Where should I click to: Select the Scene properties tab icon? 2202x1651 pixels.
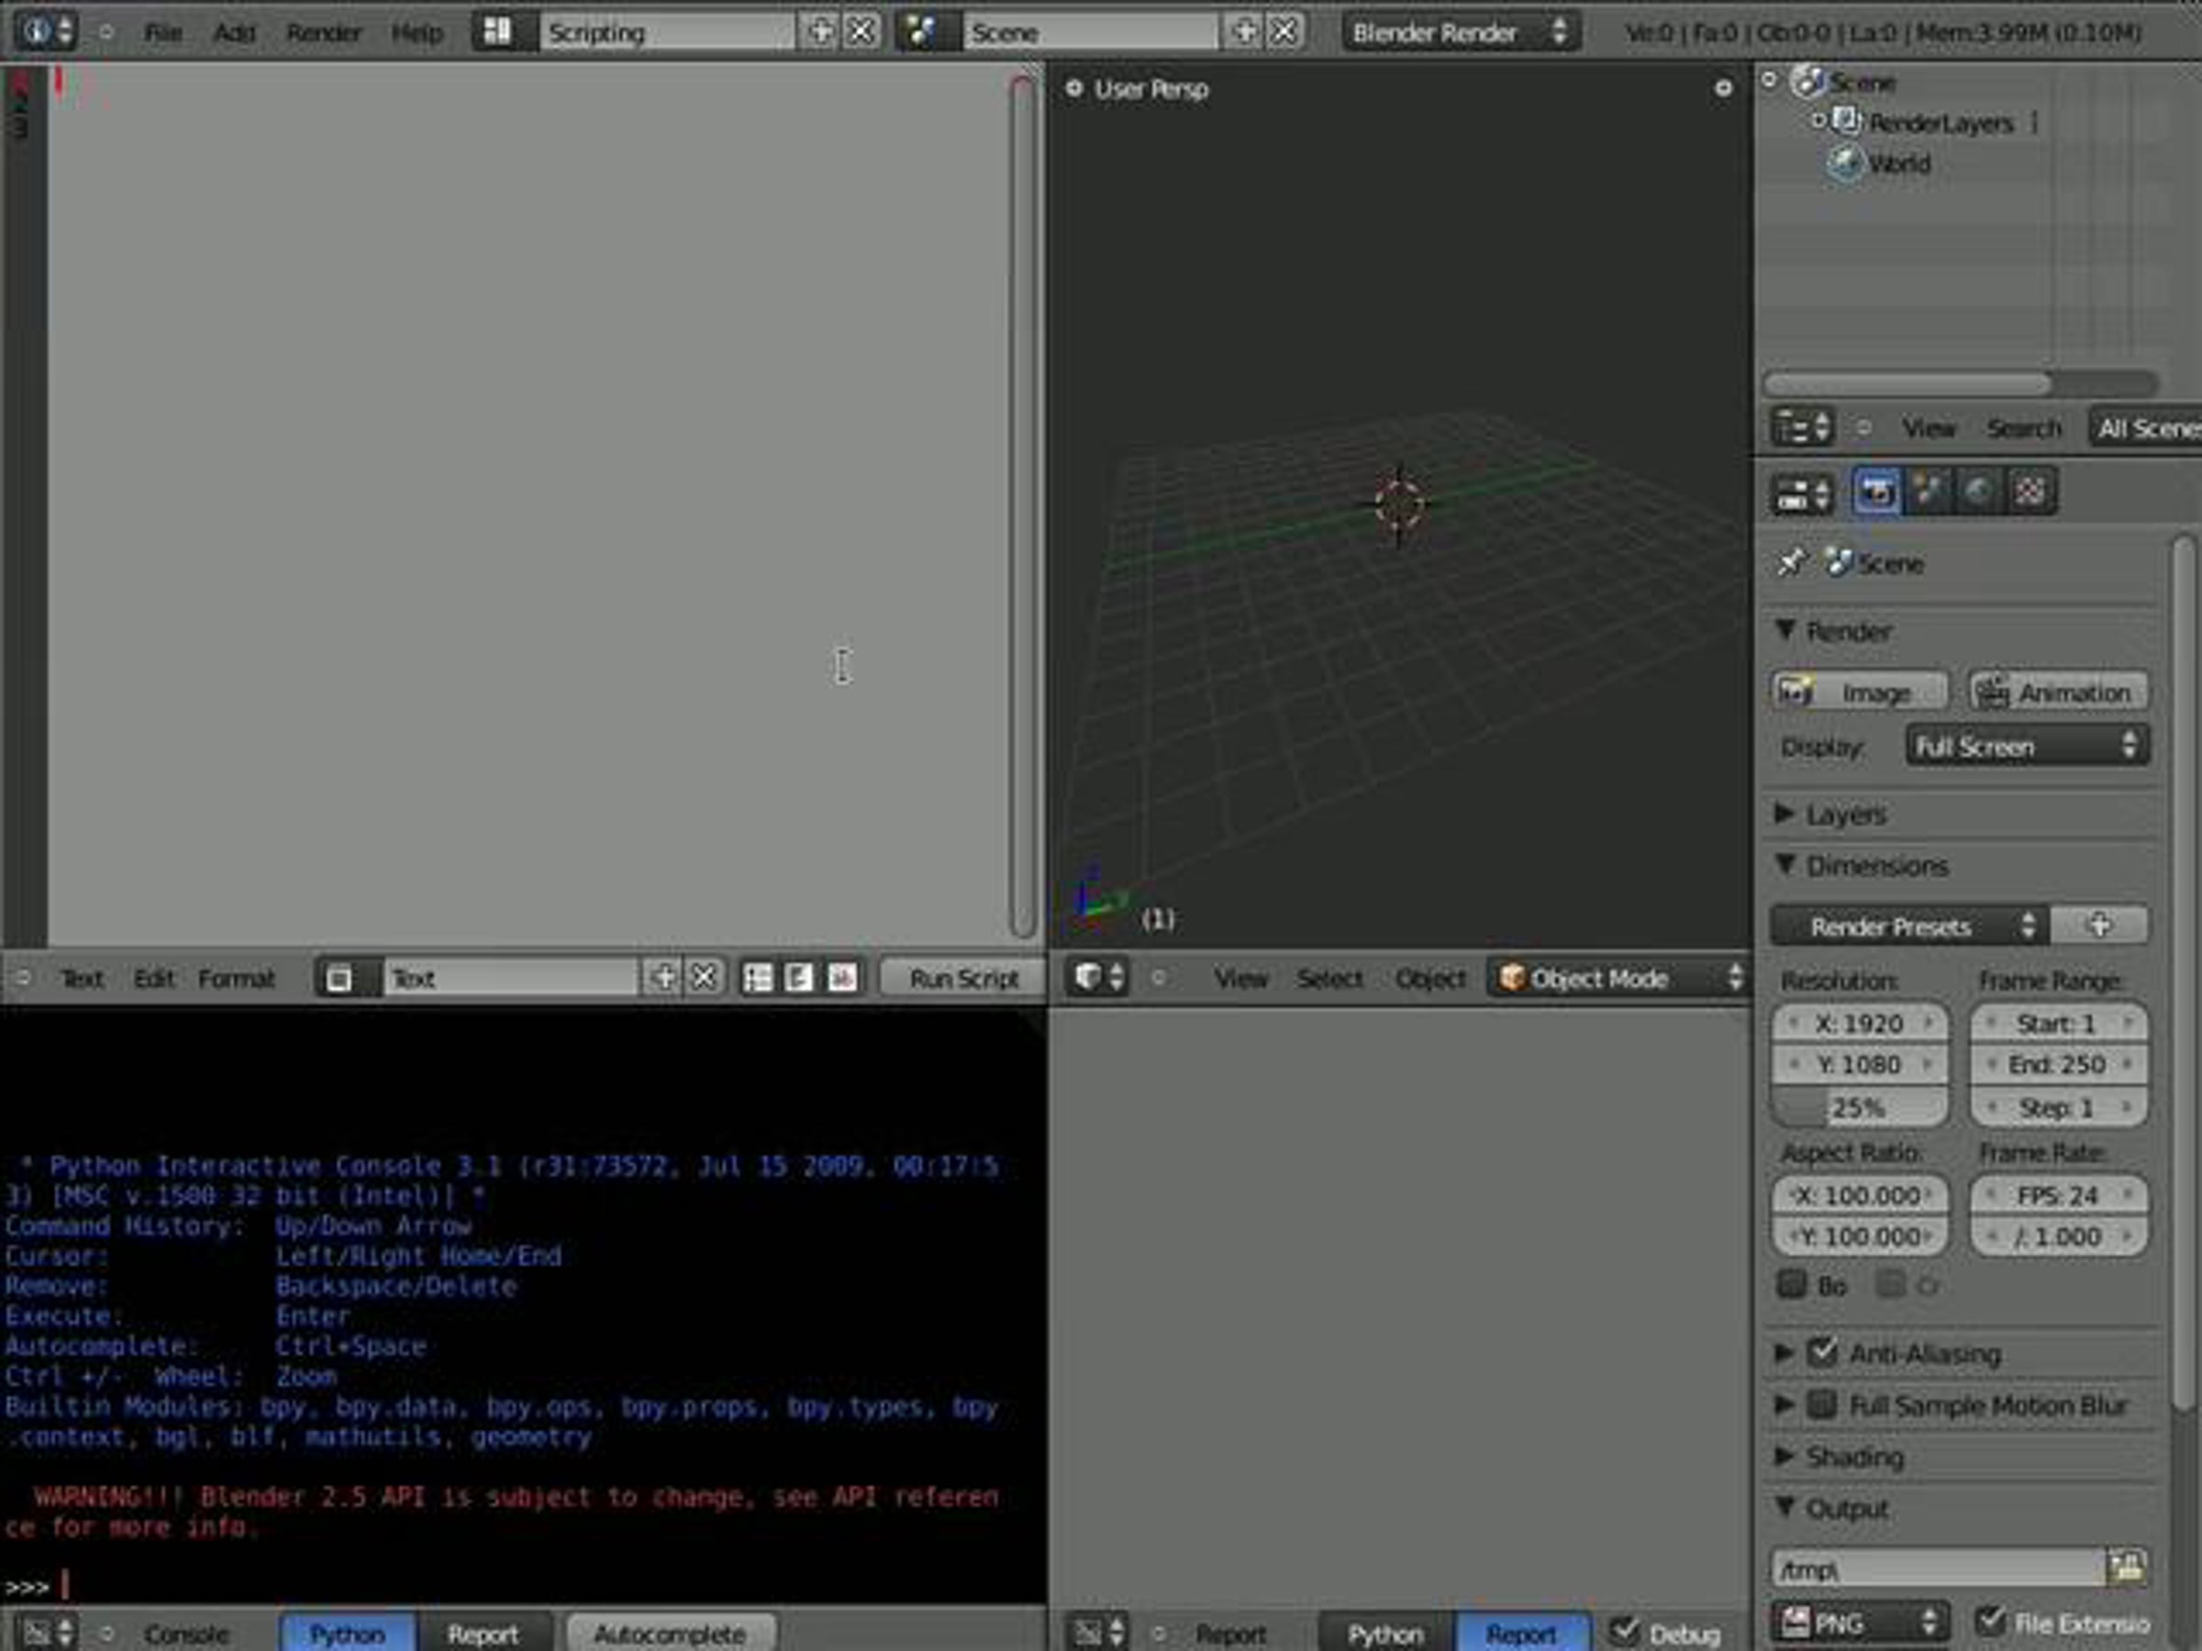[1930, 493]
